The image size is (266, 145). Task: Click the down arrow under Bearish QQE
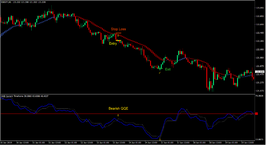click(x=118, y=116)
